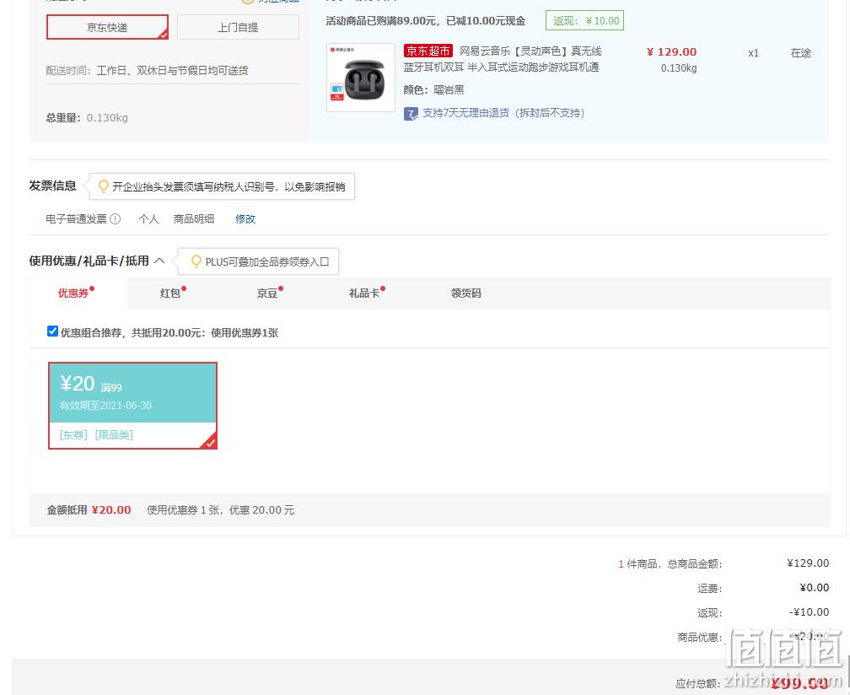The height and width of the screenshot is (695, 850).
Task: Click the 金额抵用 ¥20.00 amount
Action: [x=111, y=510]
